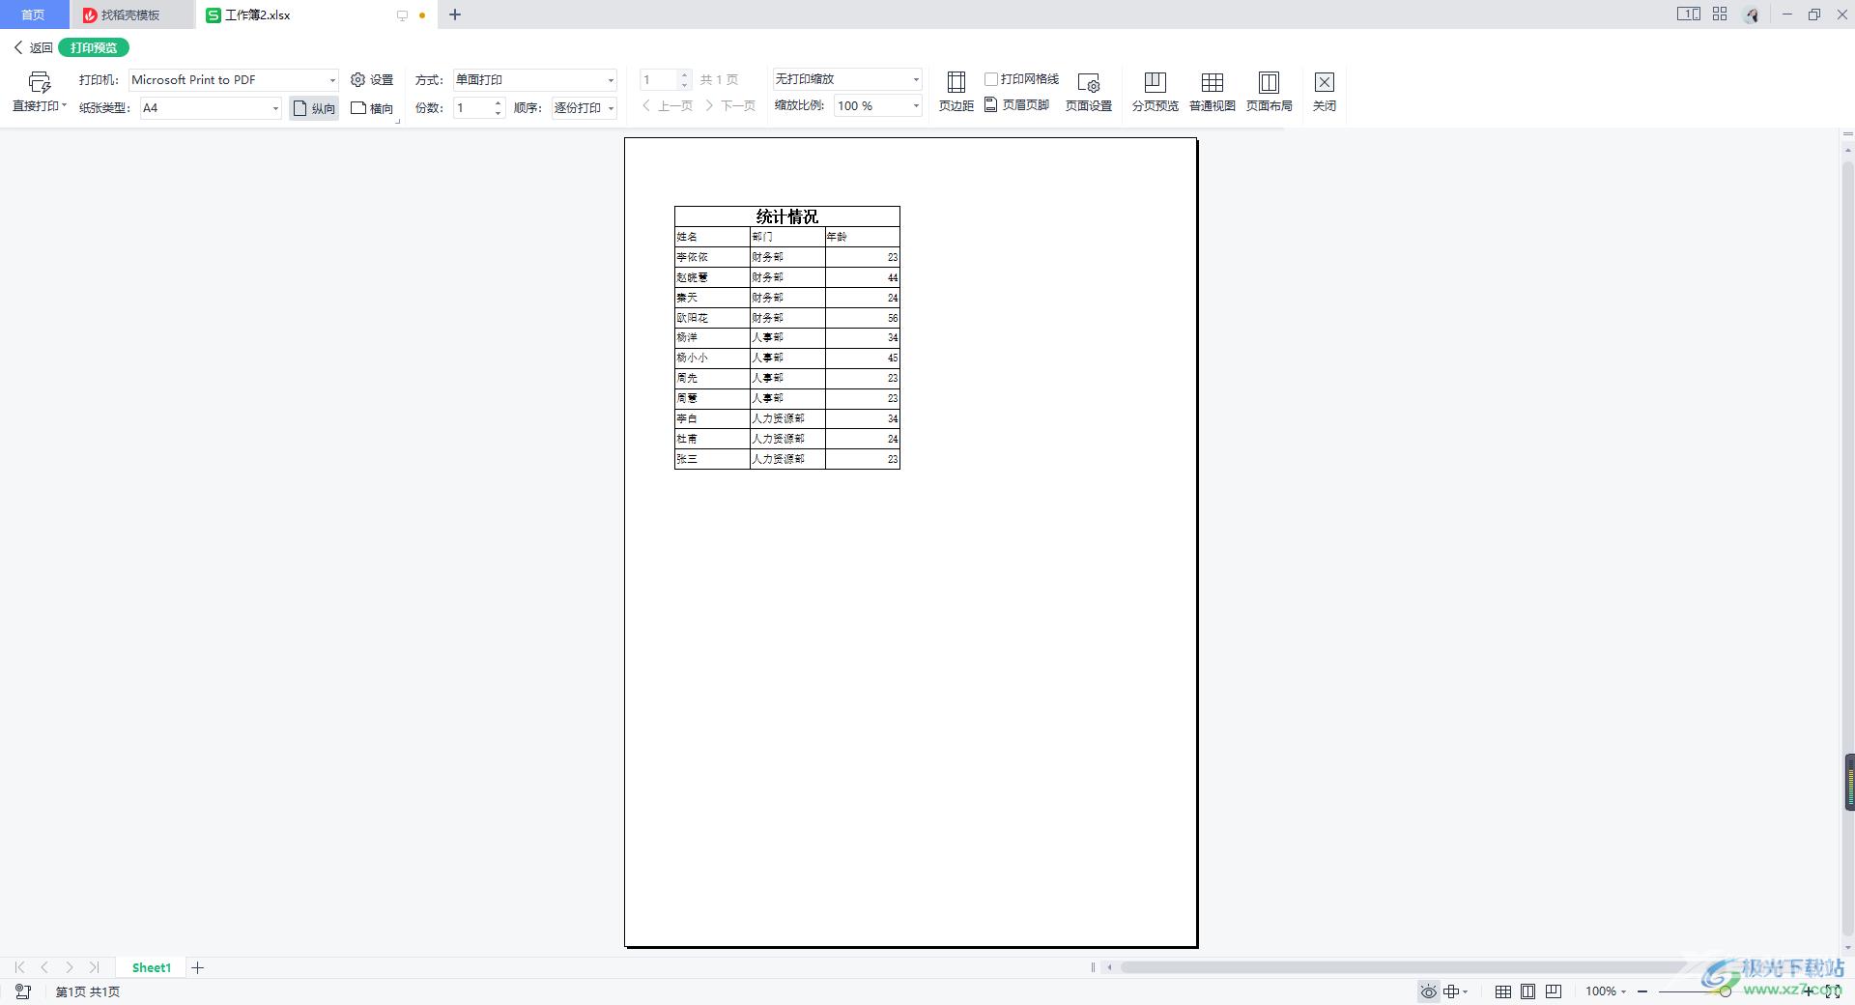The width and height of the screenshot is (1855, 1005).
Task: Jump to the first sheet arrow
Action: click(19, 967)
